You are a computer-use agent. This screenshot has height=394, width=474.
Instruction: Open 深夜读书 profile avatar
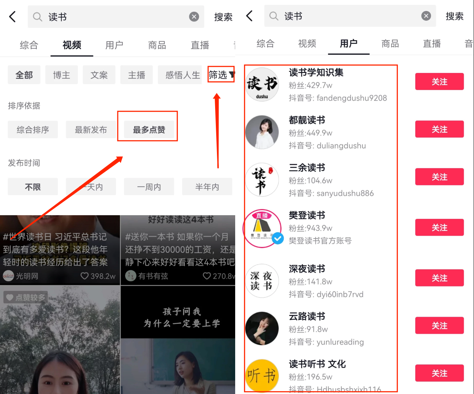tap(262, 281)
